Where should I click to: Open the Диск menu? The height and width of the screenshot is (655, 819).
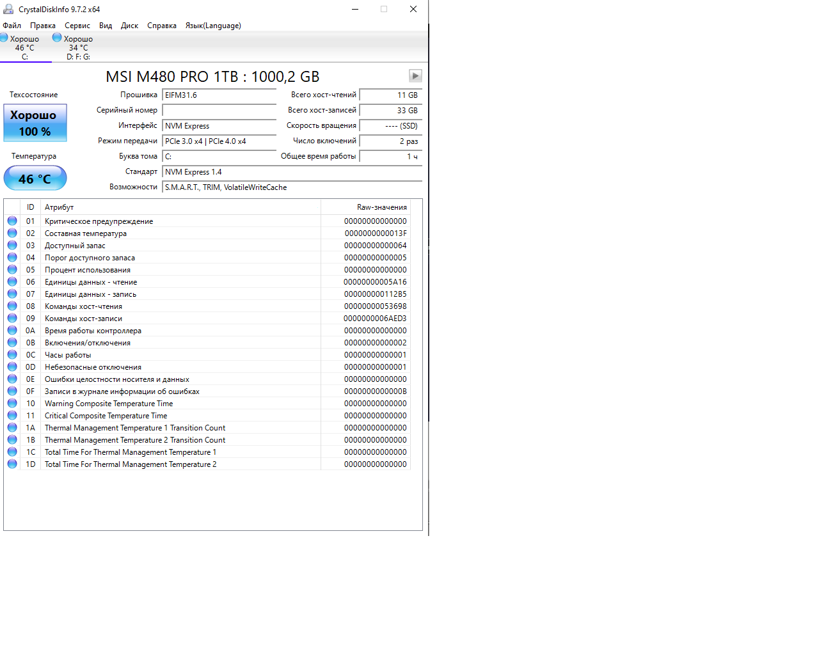[x=130, y=26]
